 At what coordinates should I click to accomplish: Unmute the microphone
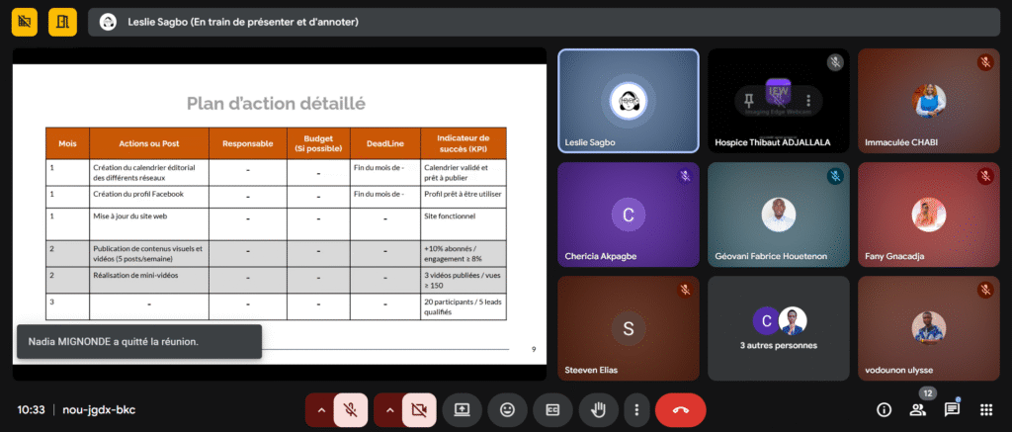pos(349,409)
